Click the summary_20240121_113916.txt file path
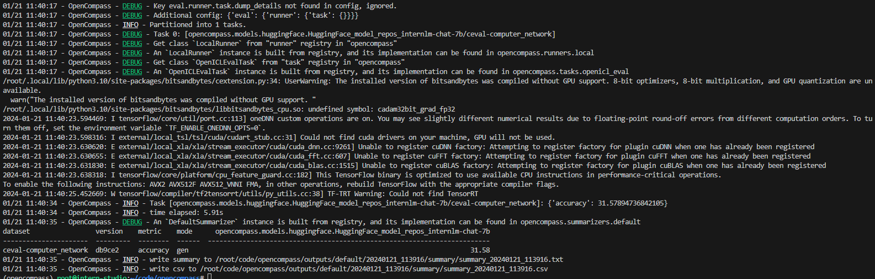 [389, 260]
